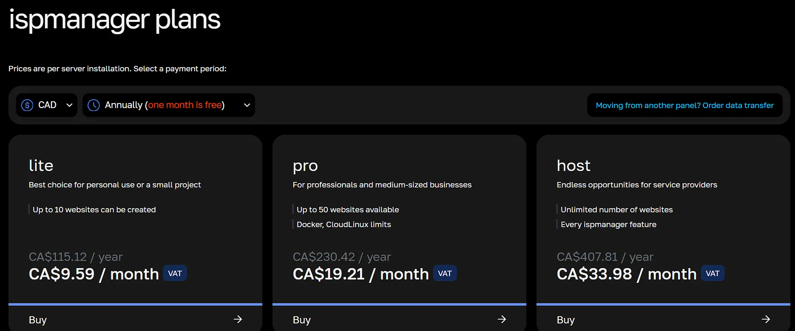The height and width of the screenshot is (331, 795).
Task: Click the arrow icon on pro Buy
Action: click(x=502, y=319)
